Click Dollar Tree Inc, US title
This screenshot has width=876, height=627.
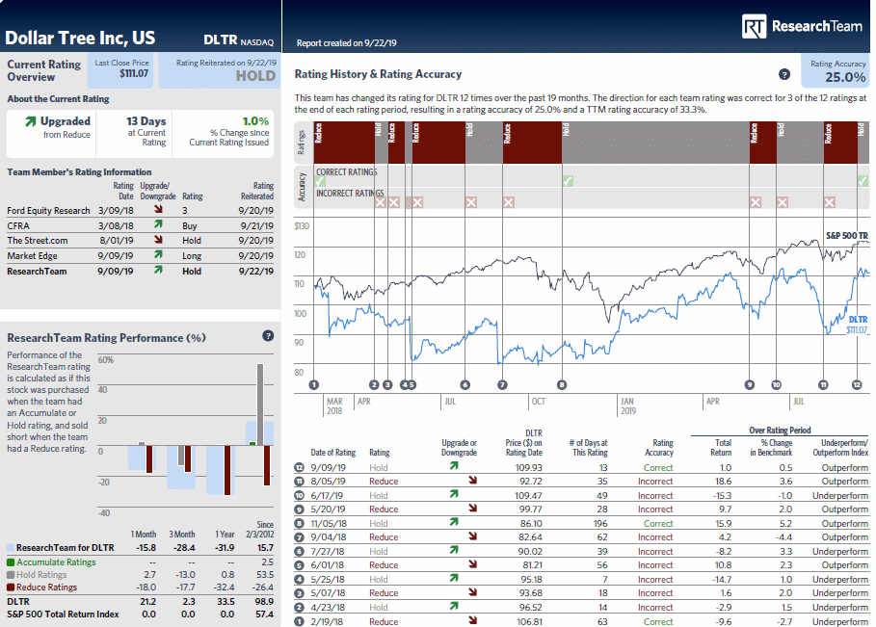coord(80,38)
